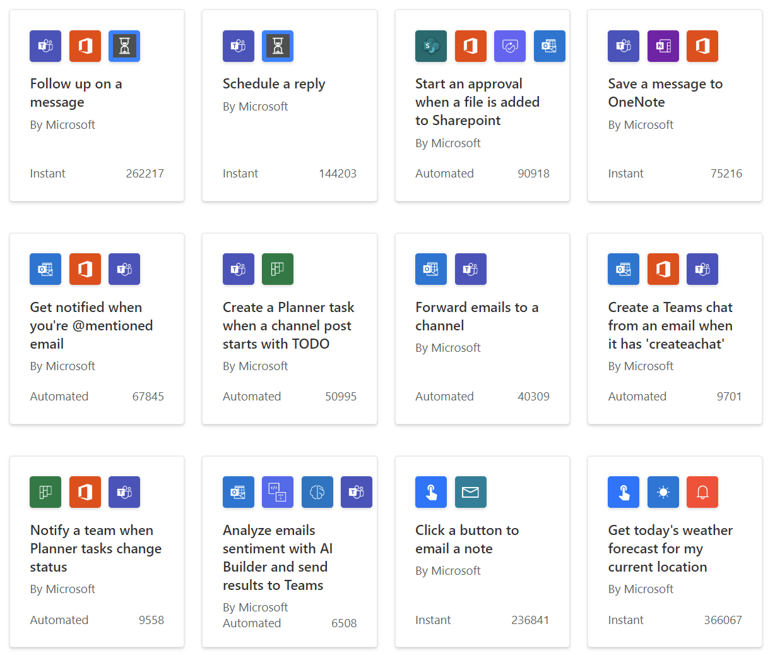Click manual button trigger icon in 'Click a button' card

(x=431, y=492)
